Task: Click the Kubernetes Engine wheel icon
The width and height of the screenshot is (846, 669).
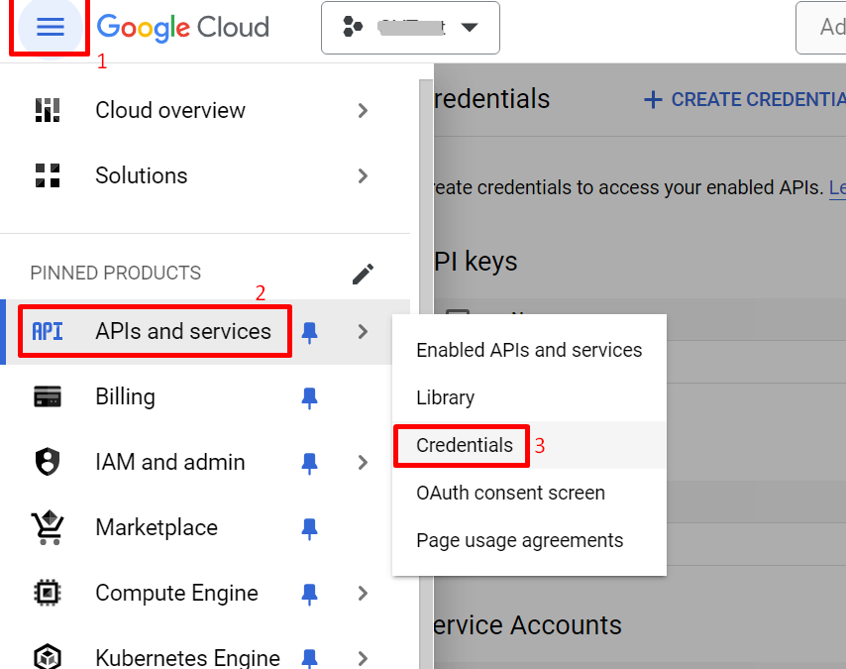Action: point(46,656)
